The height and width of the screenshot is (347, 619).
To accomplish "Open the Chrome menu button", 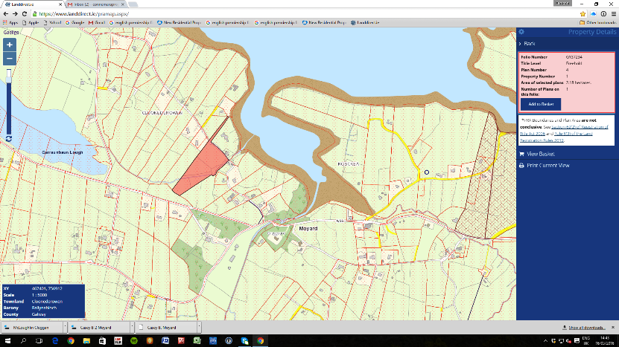I will point(612,13).
